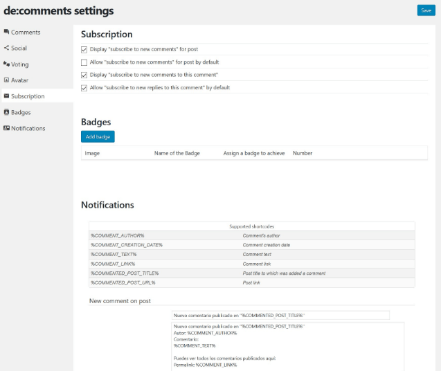Image resolution: width=441 pixels, height=371 pixels.
Task: Click the Avatar picture icon
Action: coord(6,80)
